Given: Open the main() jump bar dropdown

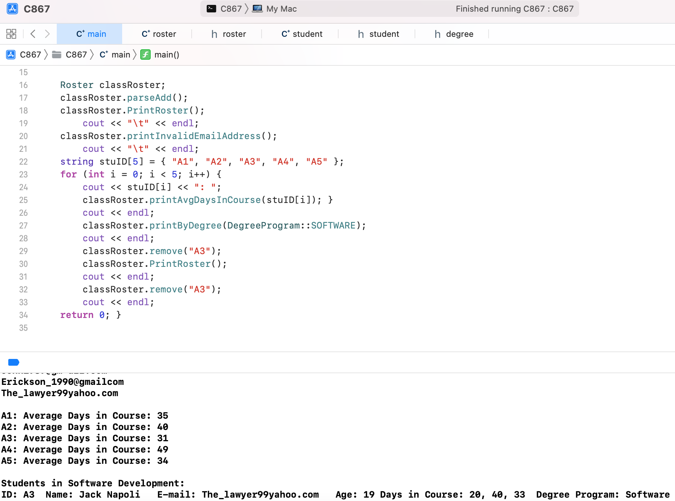Looking at the screenshot, I should [x=166, y=54].
